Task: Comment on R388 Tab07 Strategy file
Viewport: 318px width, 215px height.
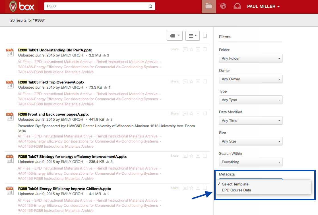Action: pyautogui.click(x=185, y=156)
